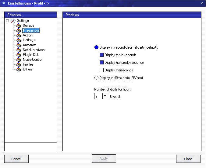The image size is (206, 168).
Task: Click the Close button
Action: point(188,159)
